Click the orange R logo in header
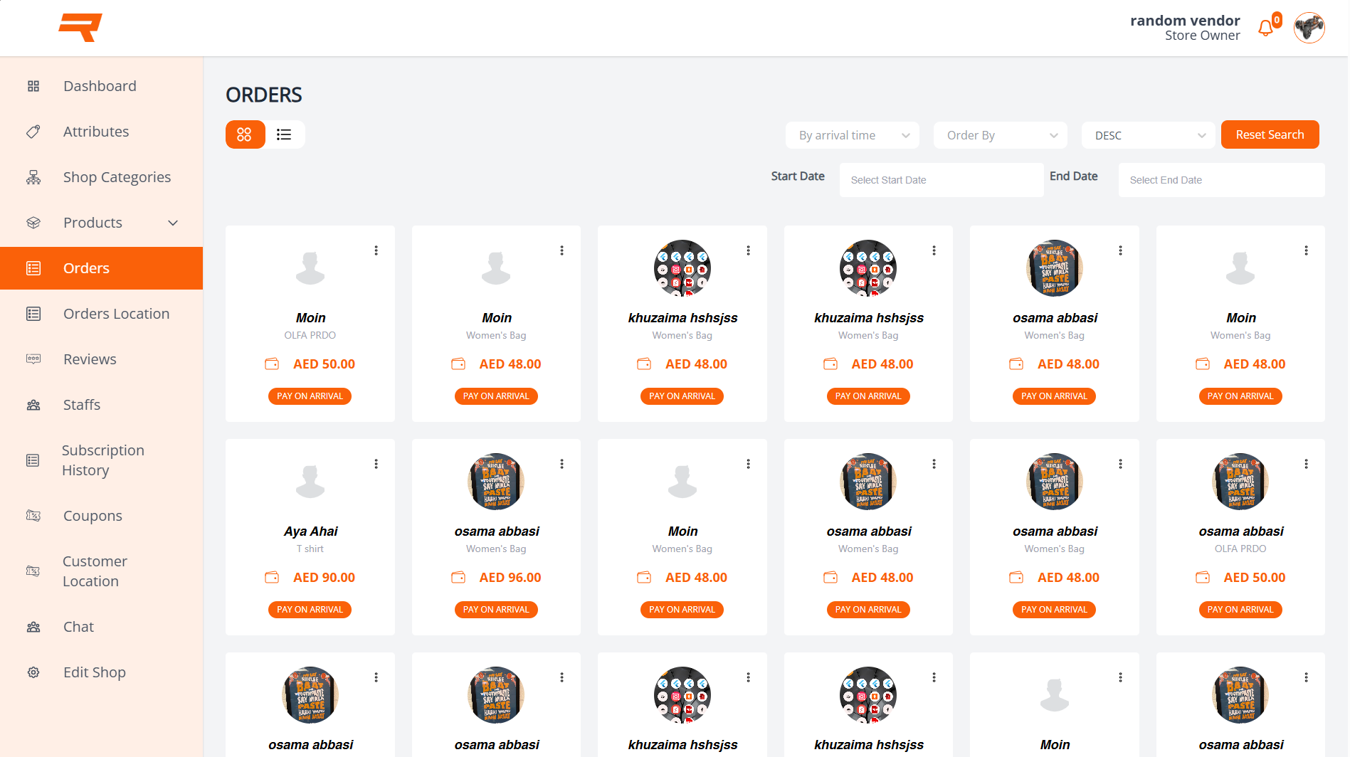Viewport: 1350px width, 757px height. [x=80, y=28]
